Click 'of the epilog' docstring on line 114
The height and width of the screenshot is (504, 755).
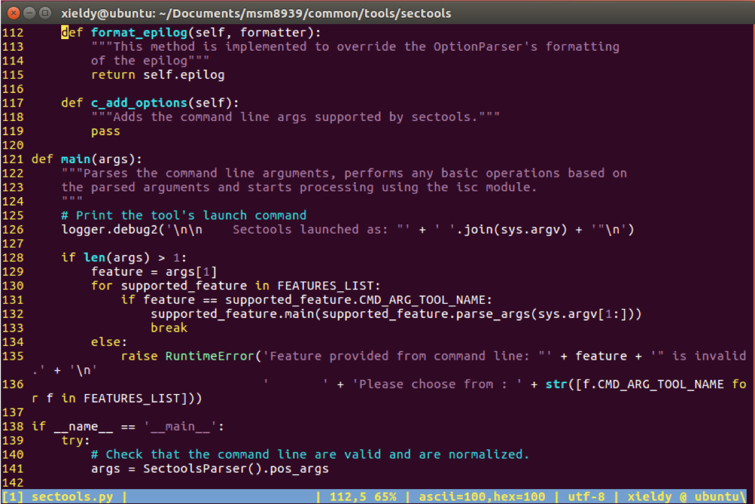(150, 60)
